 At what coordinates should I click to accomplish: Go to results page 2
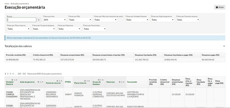coord(8,74)
